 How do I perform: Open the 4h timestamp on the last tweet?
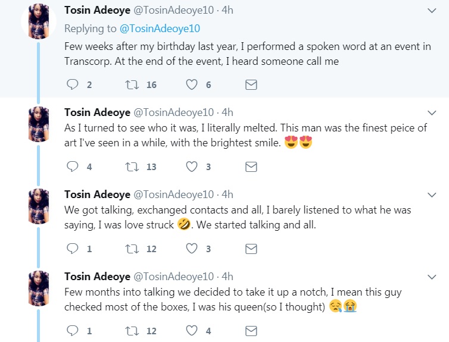click(227, 277)
